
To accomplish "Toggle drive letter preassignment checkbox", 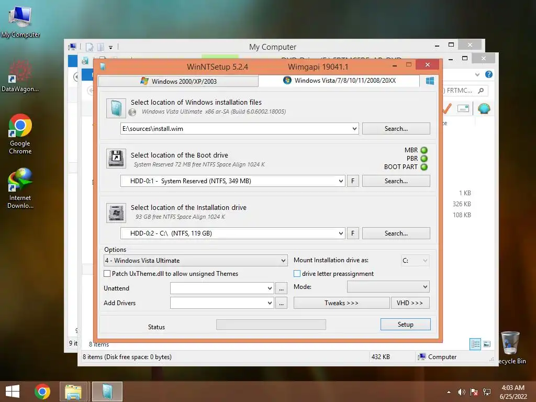I will point(297,273).
